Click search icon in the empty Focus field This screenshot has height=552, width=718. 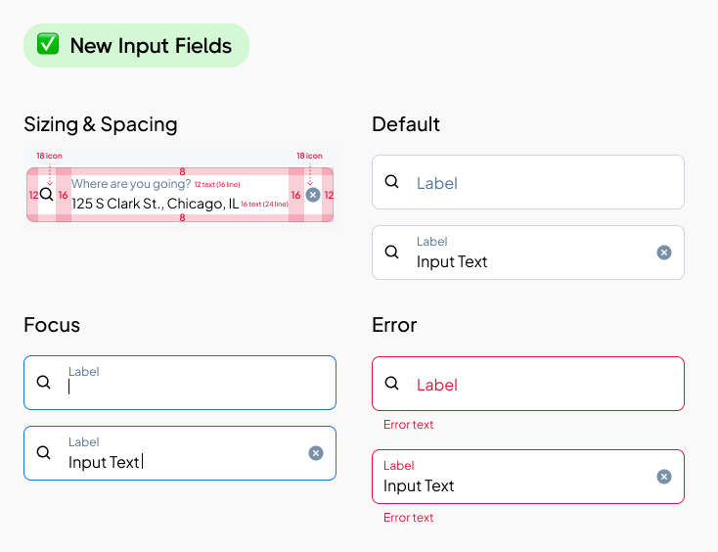(x=43, y=383)
